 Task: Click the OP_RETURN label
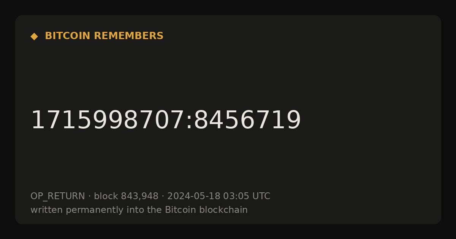coord(58,197)
